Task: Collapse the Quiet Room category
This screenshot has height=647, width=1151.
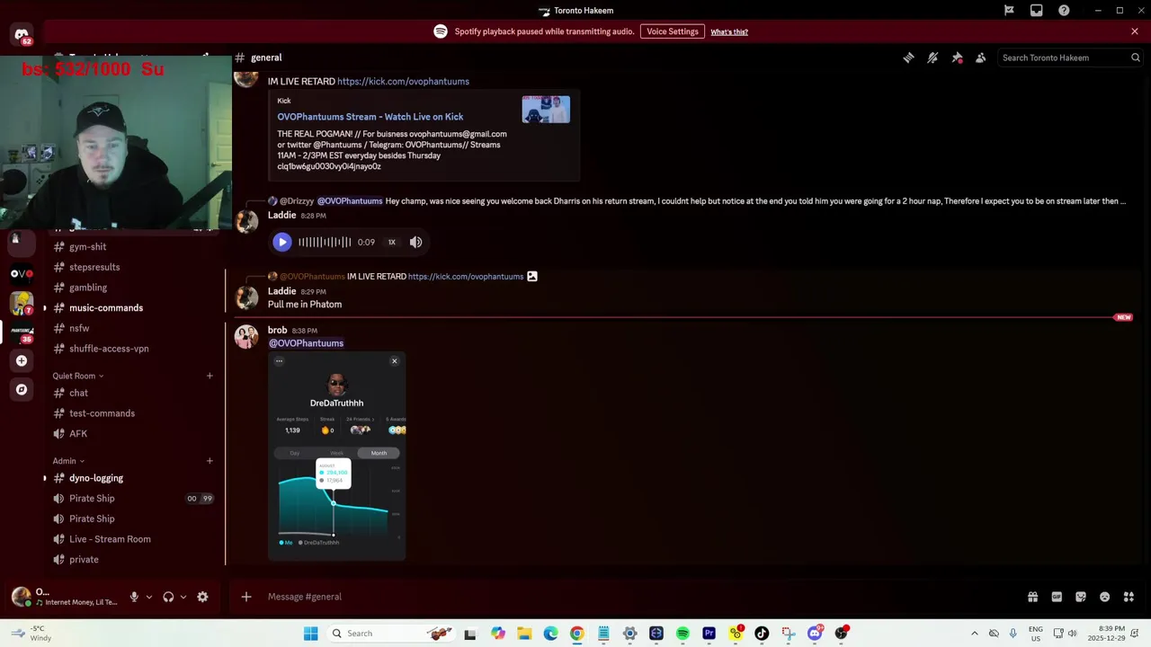Action: pos(77,376)
